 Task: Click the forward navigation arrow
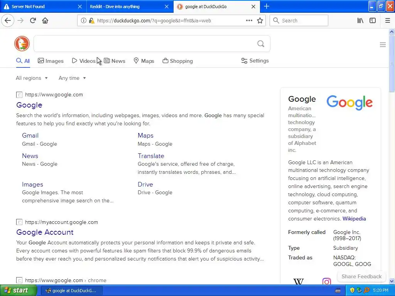coord(20,20)
